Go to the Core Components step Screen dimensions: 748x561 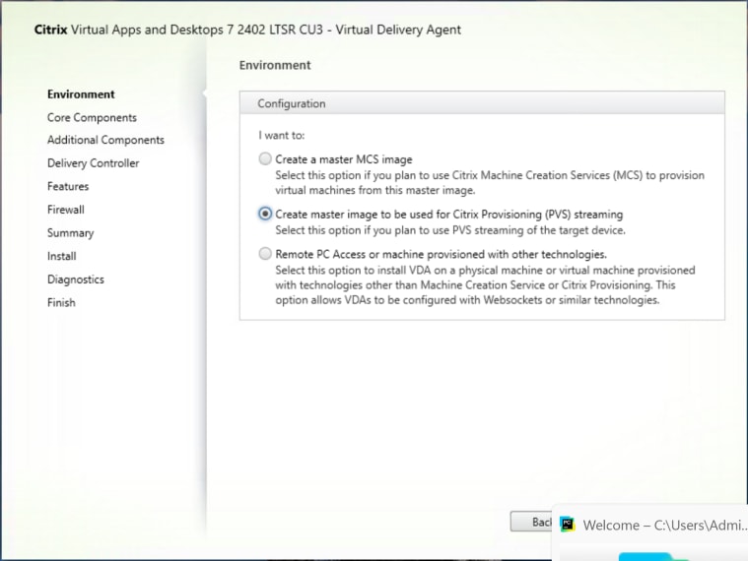[92, 118]
